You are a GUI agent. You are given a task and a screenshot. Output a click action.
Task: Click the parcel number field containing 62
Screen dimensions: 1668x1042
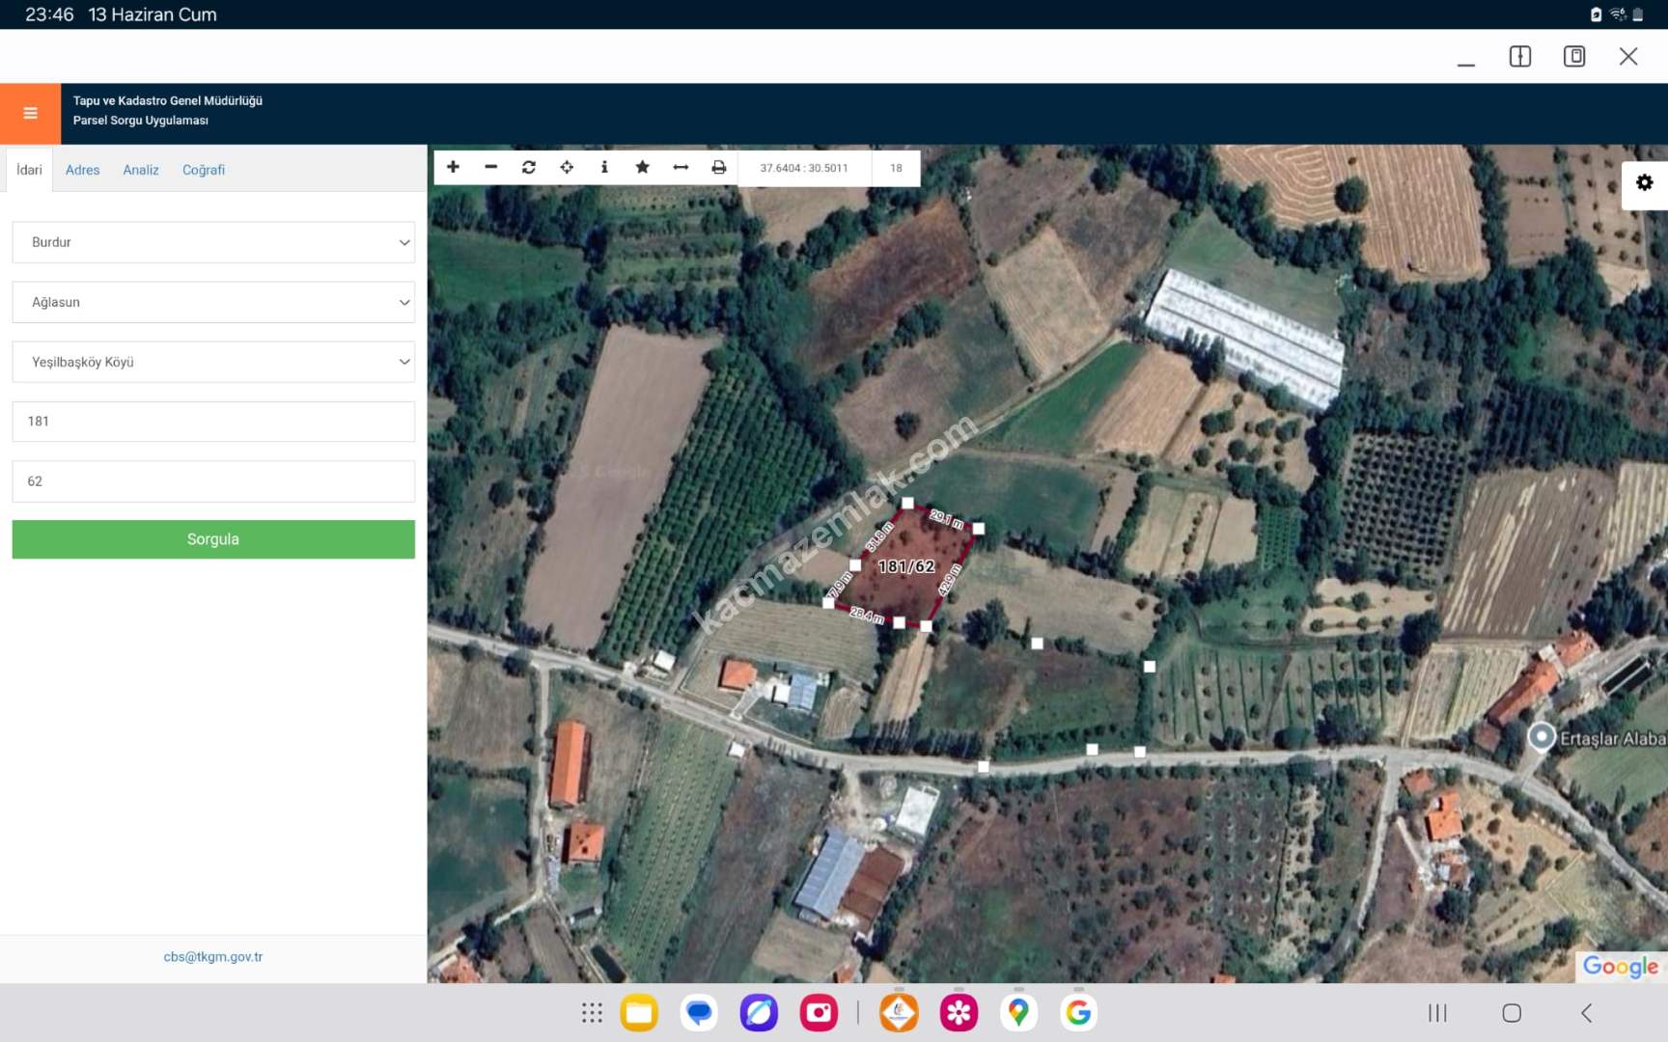(213, 481)
